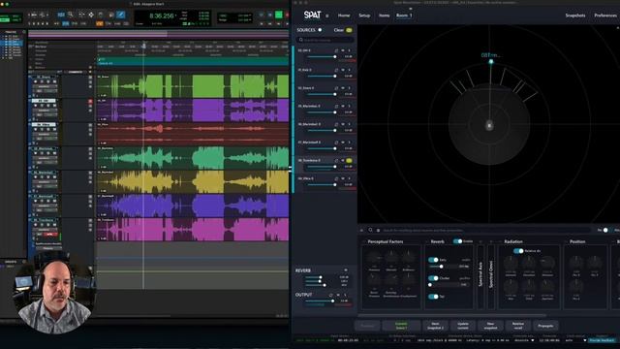Open the SPAT hamburger menu icon
Image resolution: width=620 pixels, height=349 pixels.
(327, 16)
